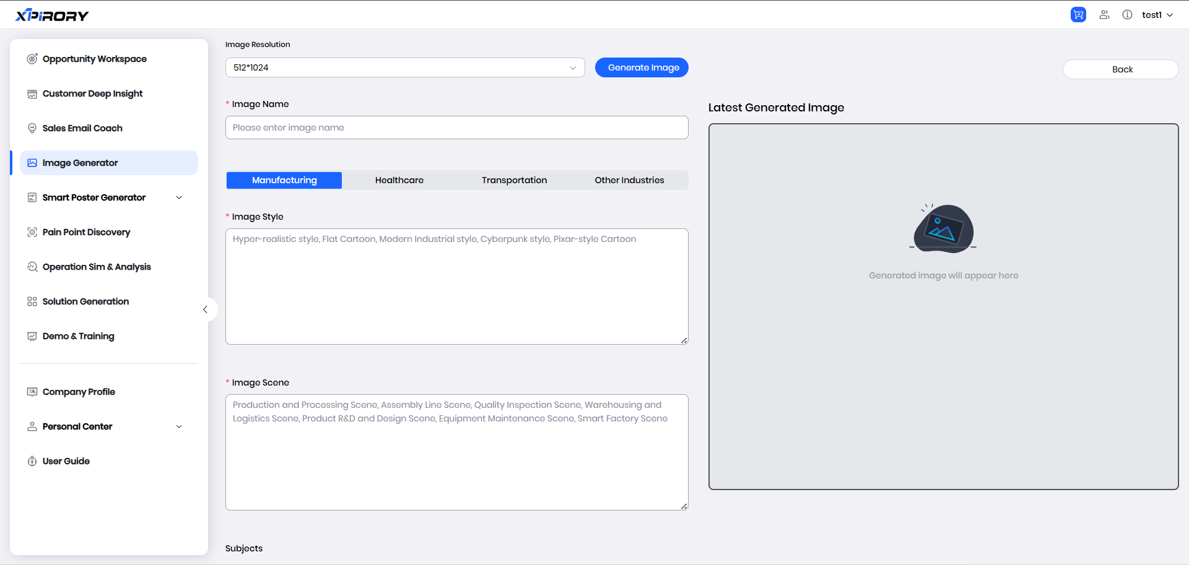Select the Transportation industry tab
The height and width of the screenshot is (565, 1189).
pos(514,180)
